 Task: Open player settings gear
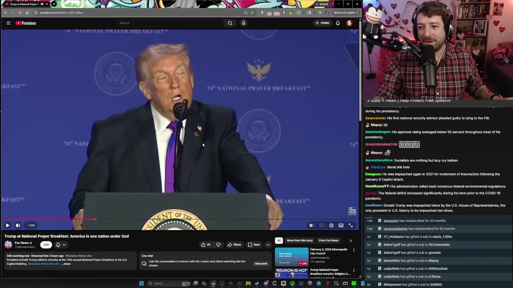click(x=331, y=226)
